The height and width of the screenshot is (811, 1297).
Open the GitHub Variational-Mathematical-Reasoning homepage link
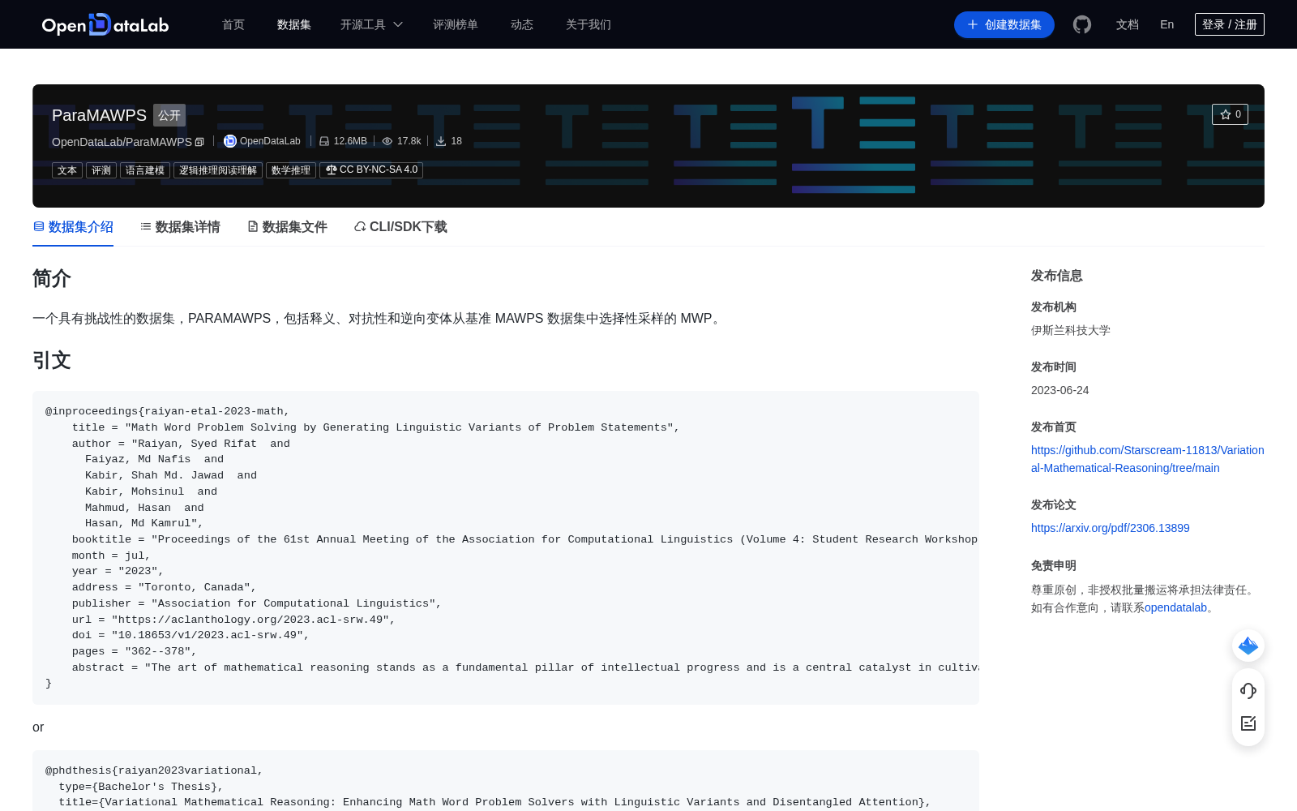coord(1147,459)
